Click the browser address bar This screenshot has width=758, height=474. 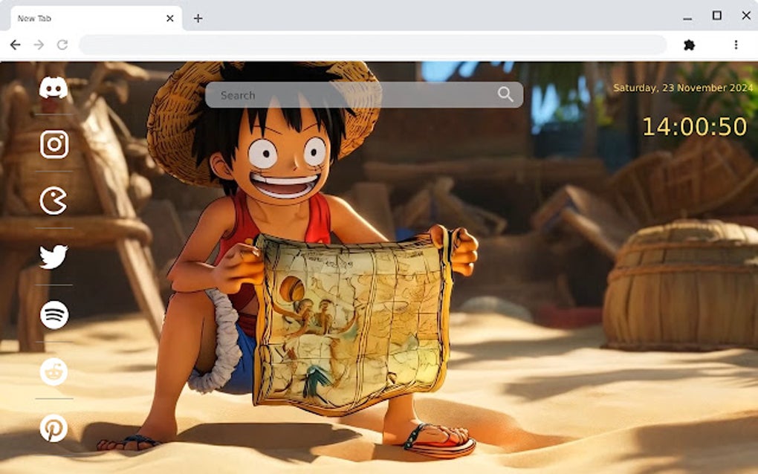pyautogui.click(x=372, y=45)
